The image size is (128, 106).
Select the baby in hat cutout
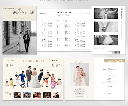click(59, 82)
